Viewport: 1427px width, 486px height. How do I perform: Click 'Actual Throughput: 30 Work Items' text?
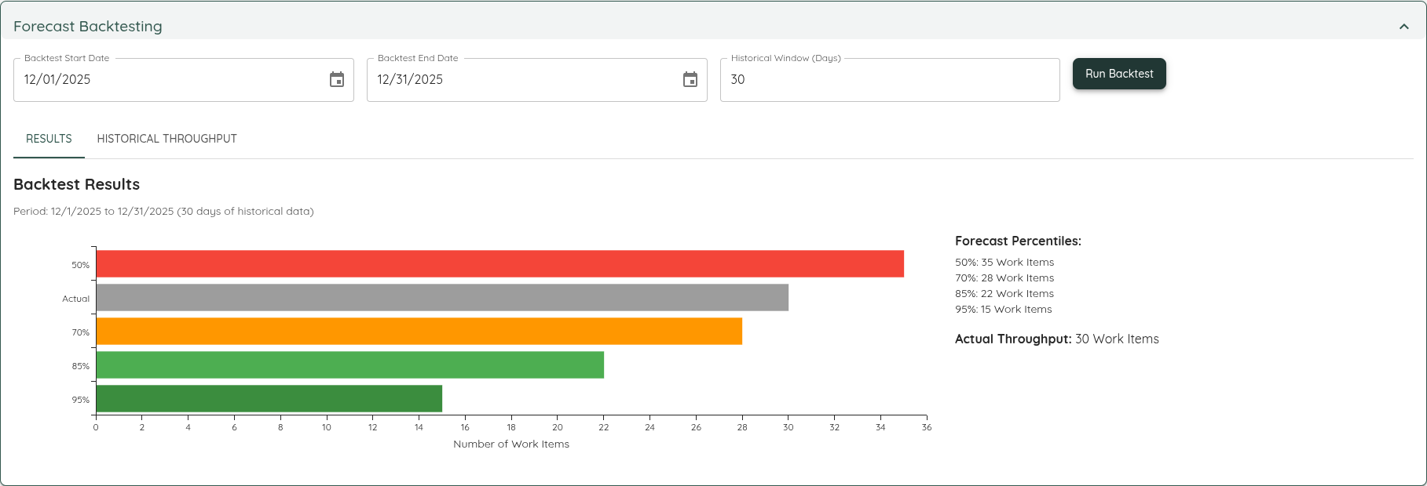(1057, 339)
